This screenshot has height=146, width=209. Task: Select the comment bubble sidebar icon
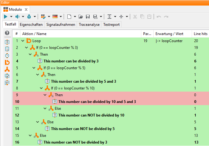[x=7, y=83]
